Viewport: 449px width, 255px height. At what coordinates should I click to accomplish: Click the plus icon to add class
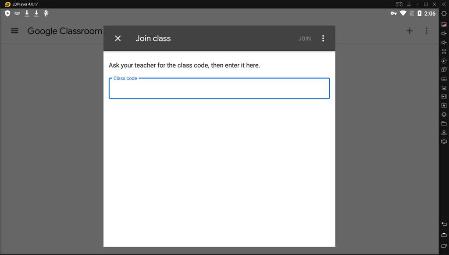coord(410,31)
